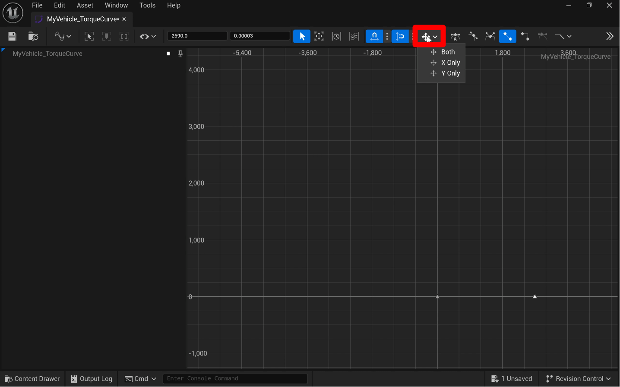Browse to asset in Content Browser
Image resolution: width=620 pixels, height=387 pixels.
click(33, 36)
